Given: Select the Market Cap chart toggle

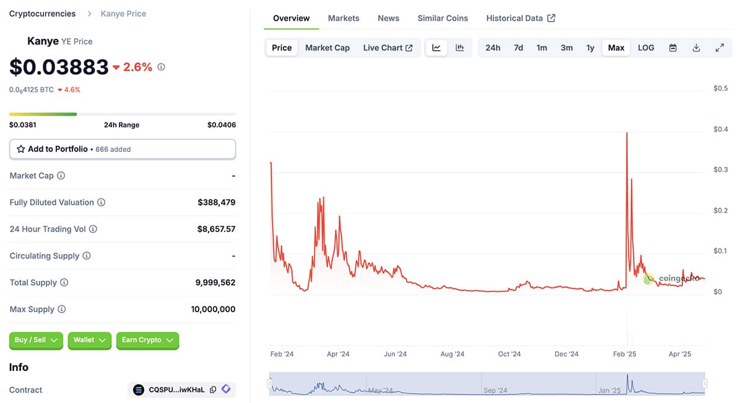Looking at the screenshot, I should click(328, 48).
